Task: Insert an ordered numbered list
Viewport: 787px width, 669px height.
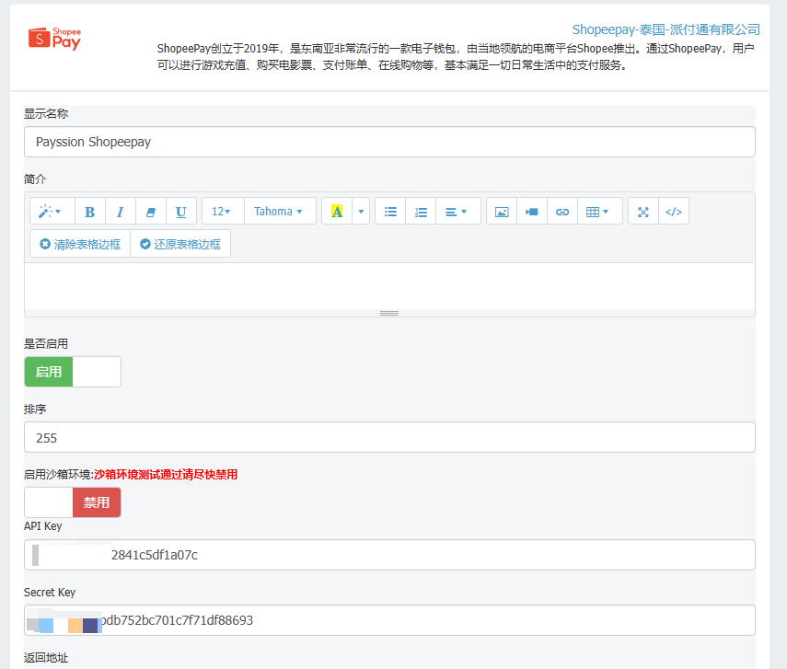Action: coord(421,212)
